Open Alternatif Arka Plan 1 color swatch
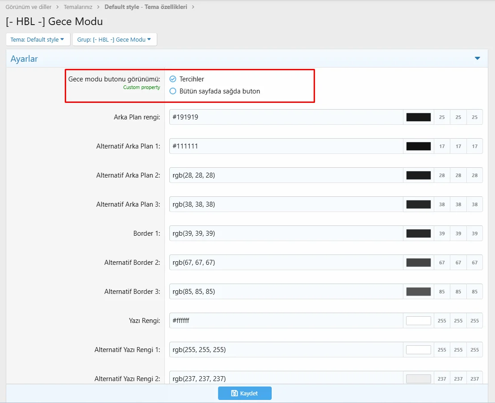 point(418,146)
